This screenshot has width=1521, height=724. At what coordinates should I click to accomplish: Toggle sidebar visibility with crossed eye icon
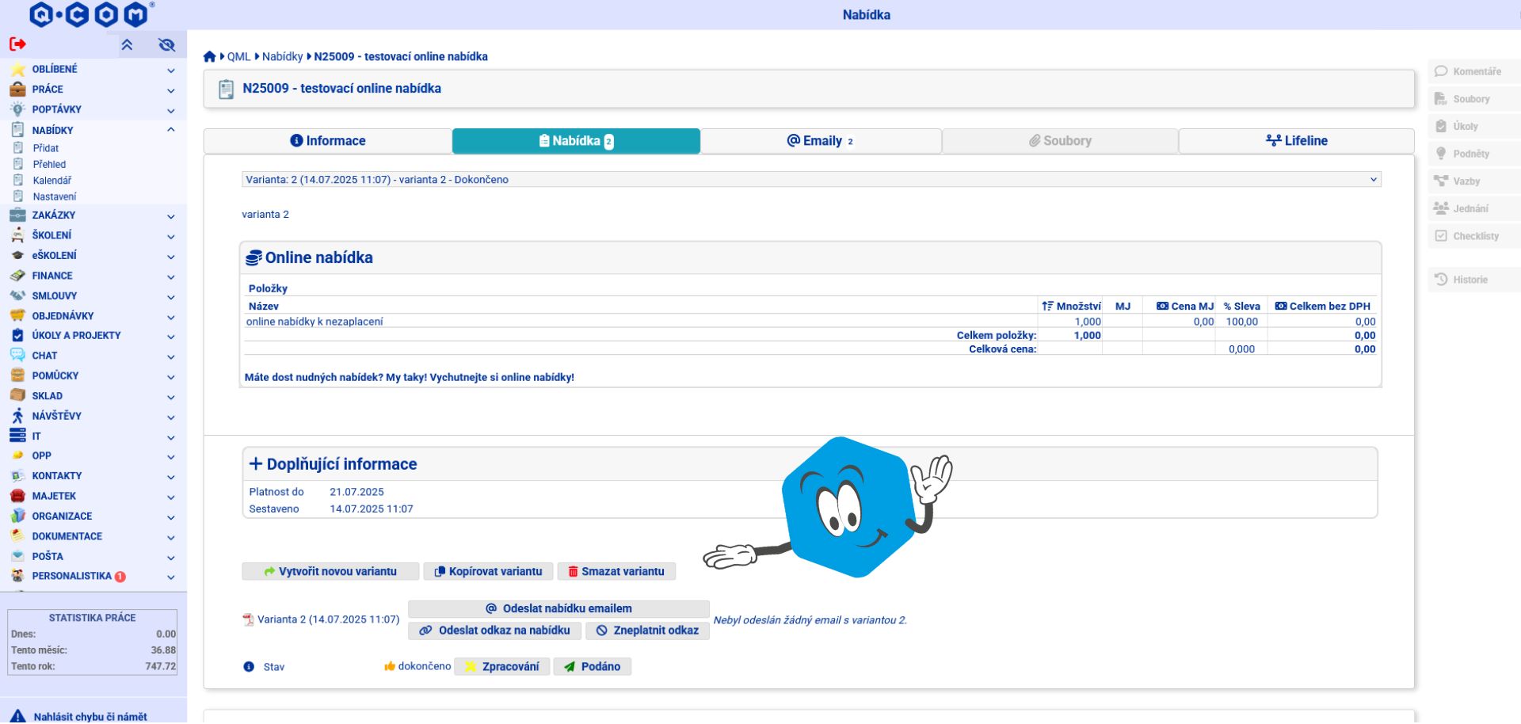point(166,45)
